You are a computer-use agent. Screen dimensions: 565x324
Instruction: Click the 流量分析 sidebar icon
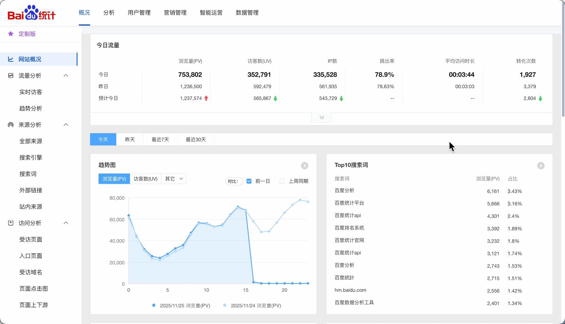11,76
